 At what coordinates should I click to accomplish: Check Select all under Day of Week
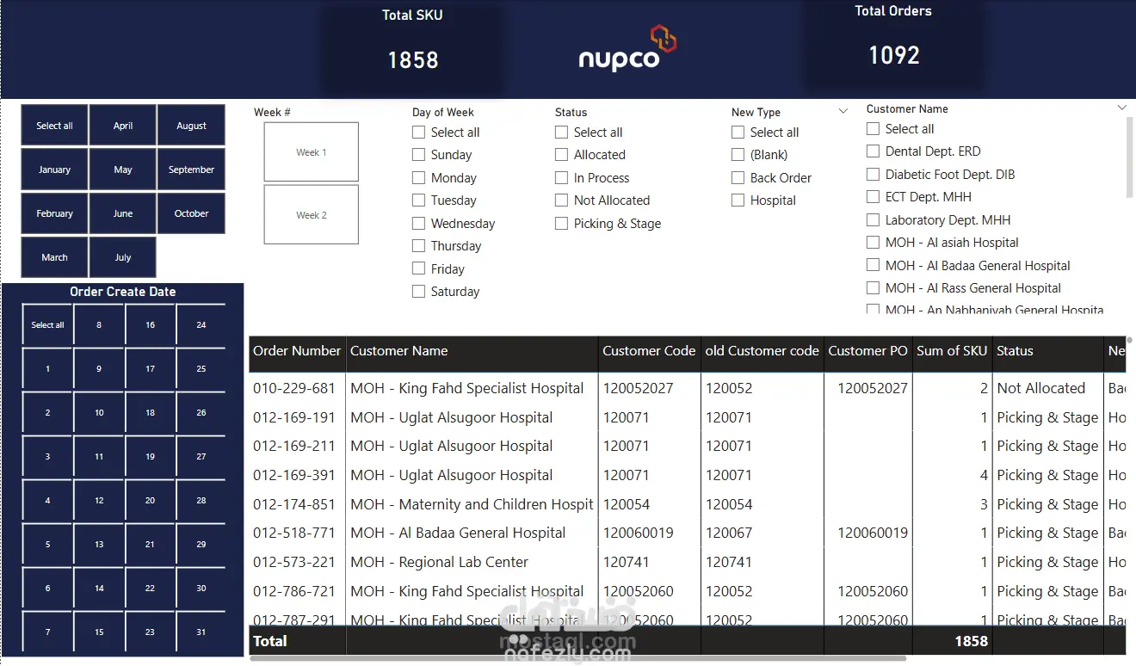(418, 133)
